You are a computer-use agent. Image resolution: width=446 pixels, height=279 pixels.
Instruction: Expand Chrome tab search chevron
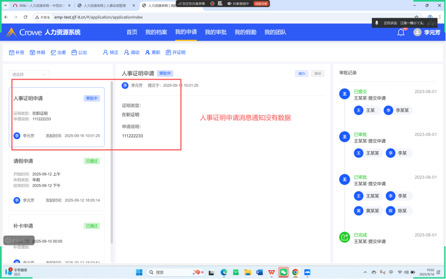pos(6,6)
